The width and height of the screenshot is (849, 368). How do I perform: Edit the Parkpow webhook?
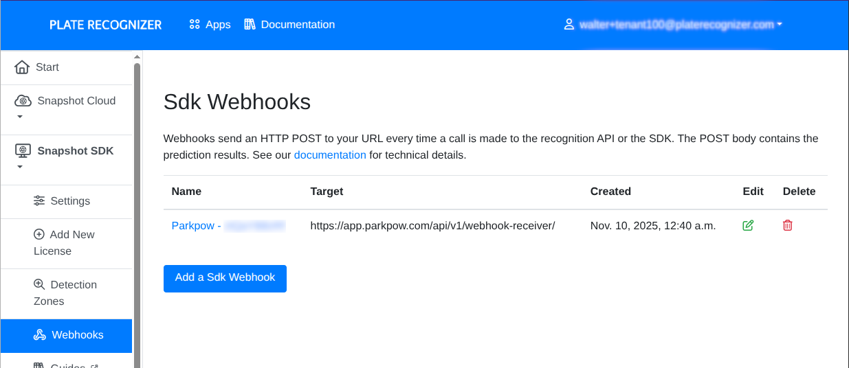(x=748, y=225)
